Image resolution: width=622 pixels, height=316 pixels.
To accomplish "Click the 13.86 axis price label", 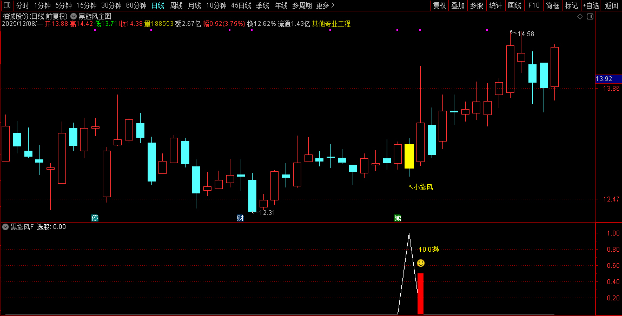I will (611, 88).
